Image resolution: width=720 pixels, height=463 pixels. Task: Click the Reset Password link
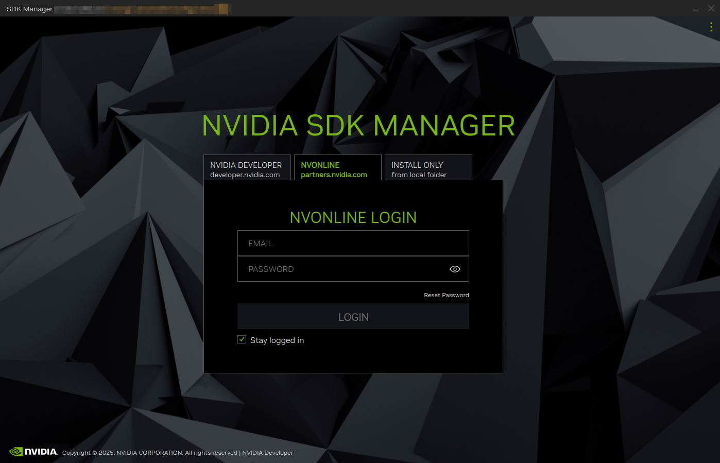pyautogui.click(x=446, y=295)
